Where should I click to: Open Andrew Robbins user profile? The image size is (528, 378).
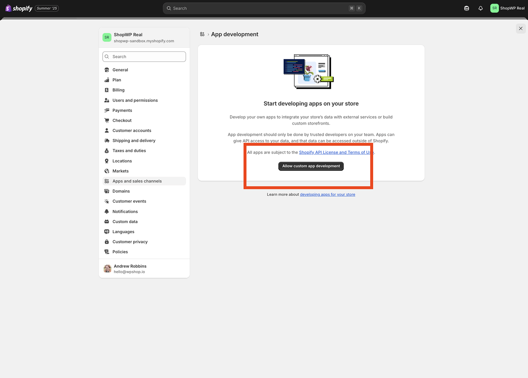click(x=144, y=269)
